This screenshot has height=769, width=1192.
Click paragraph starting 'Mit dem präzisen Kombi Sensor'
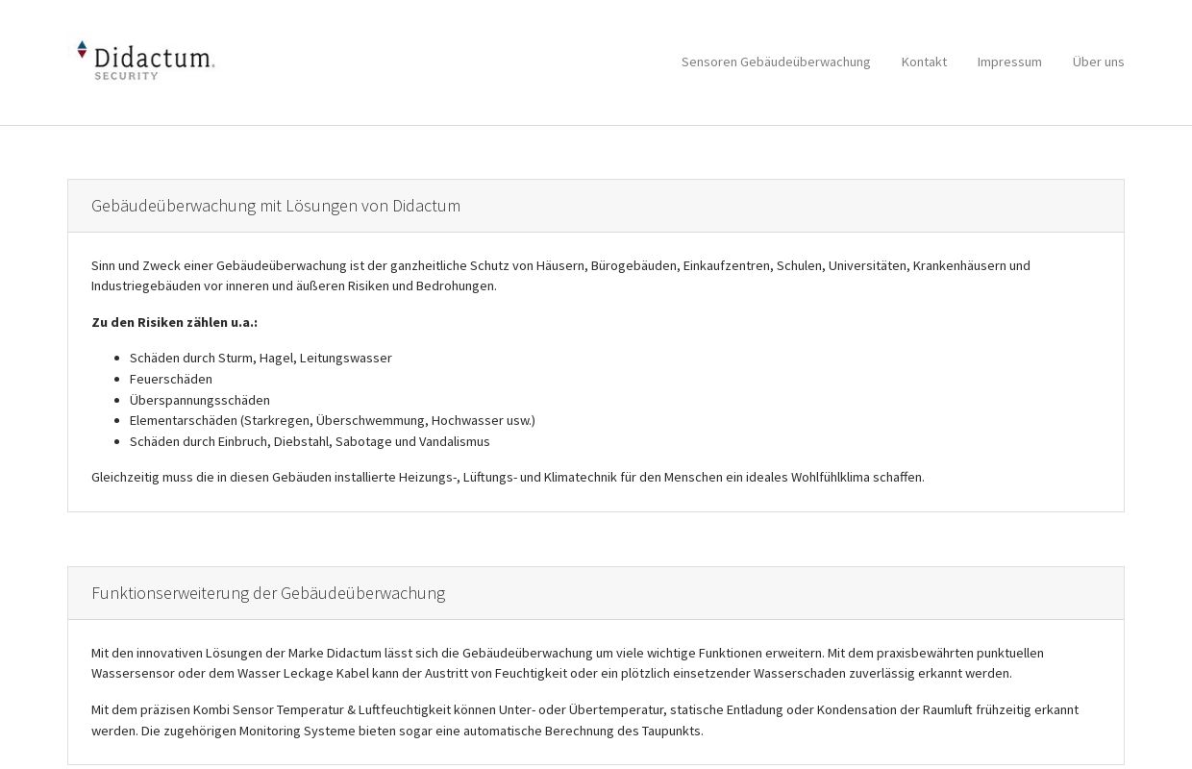(x=584, y=709)
